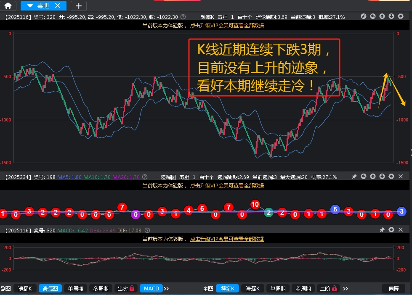
Task: Select 多周期 in the sub-chart options
Action: click(x=101, y=288)
